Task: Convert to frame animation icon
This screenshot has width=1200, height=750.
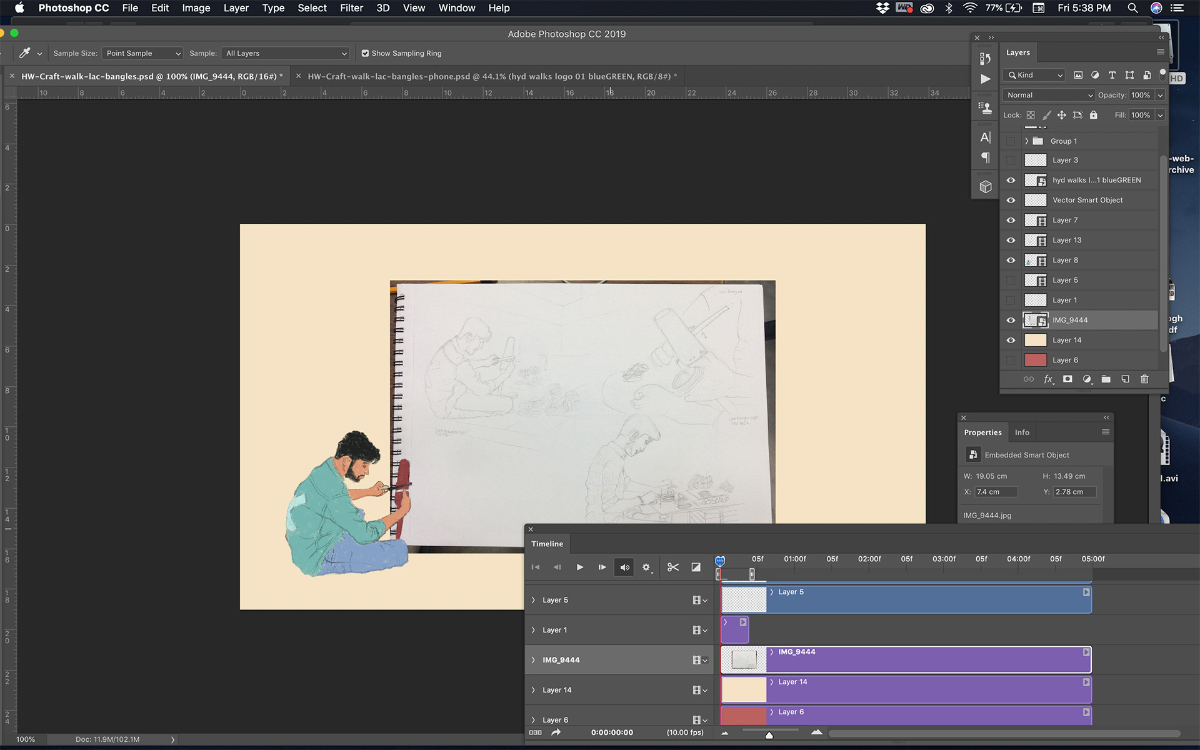Action: (535, 732)
